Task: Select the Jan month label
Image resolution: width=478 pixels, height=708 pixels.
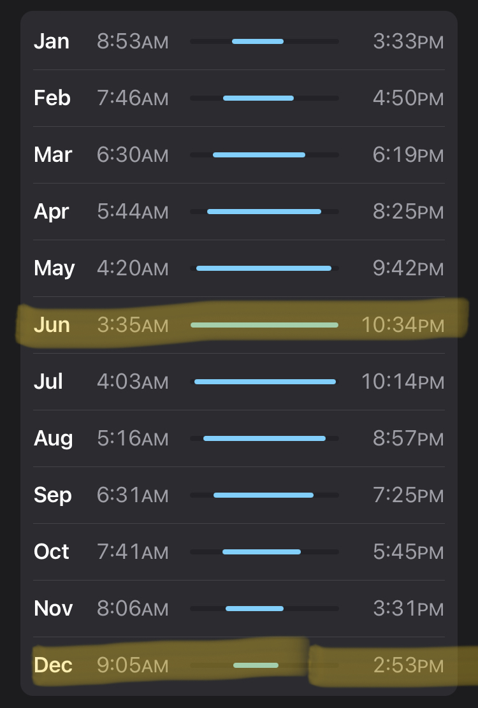Action: click(x=52, y=41)
